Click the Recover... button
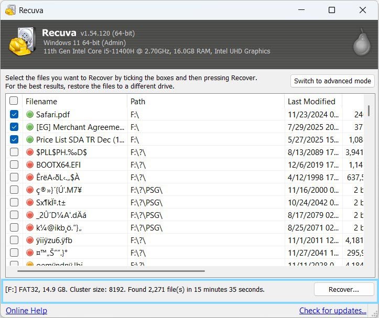379x318 pixels. [x=344, y=289]
